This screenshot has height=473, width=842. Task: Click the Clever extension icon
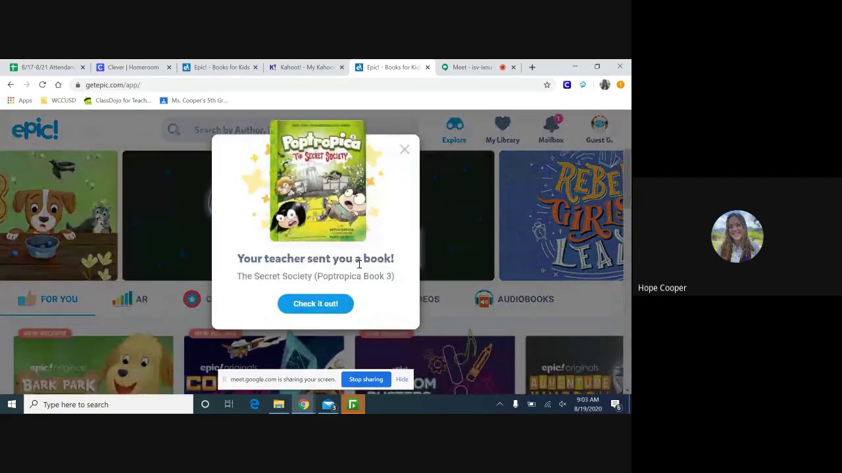click(x=567, y=85)
